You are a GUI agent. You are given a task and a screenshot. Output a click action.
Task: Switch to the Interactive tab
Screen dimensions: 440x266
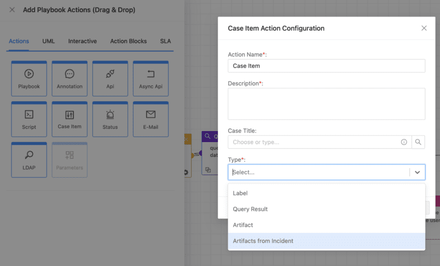click(x=82, y=41)
